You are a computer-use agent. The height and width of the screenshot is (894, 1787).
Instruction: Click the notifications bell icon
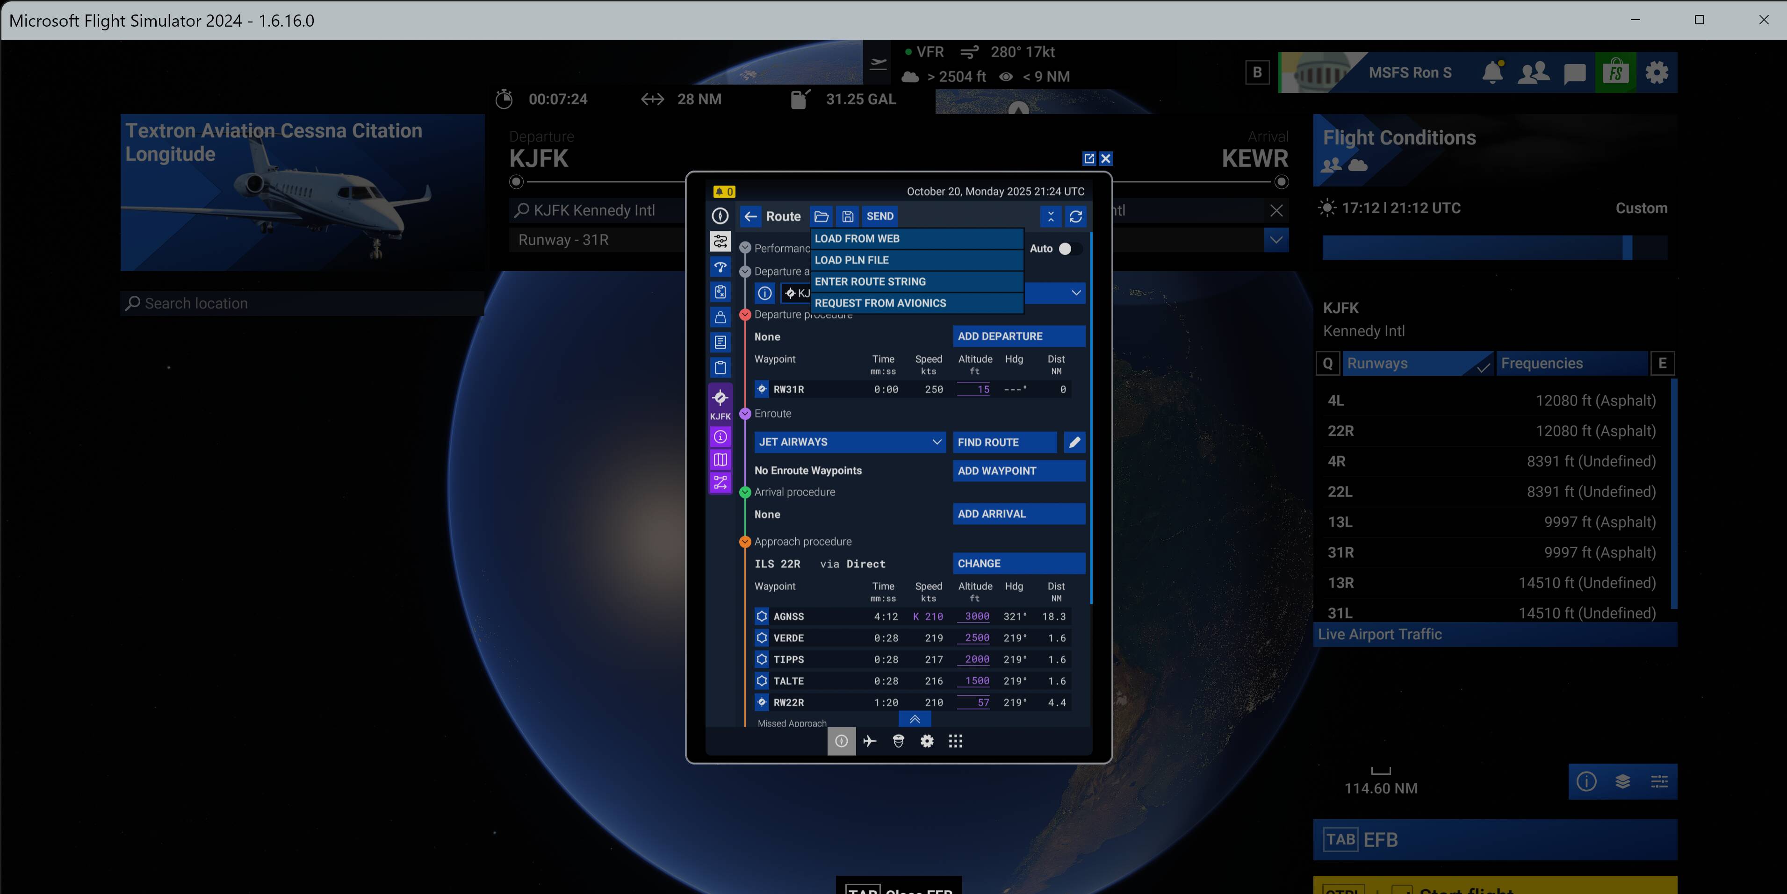(x=1492, y=72)
